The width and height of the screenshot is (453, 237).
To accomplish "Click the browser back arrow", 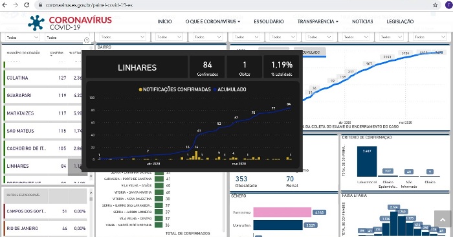I will 5,5.
